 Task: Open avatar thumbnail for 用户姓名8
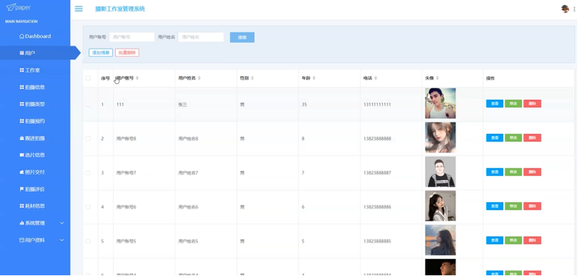440,137
